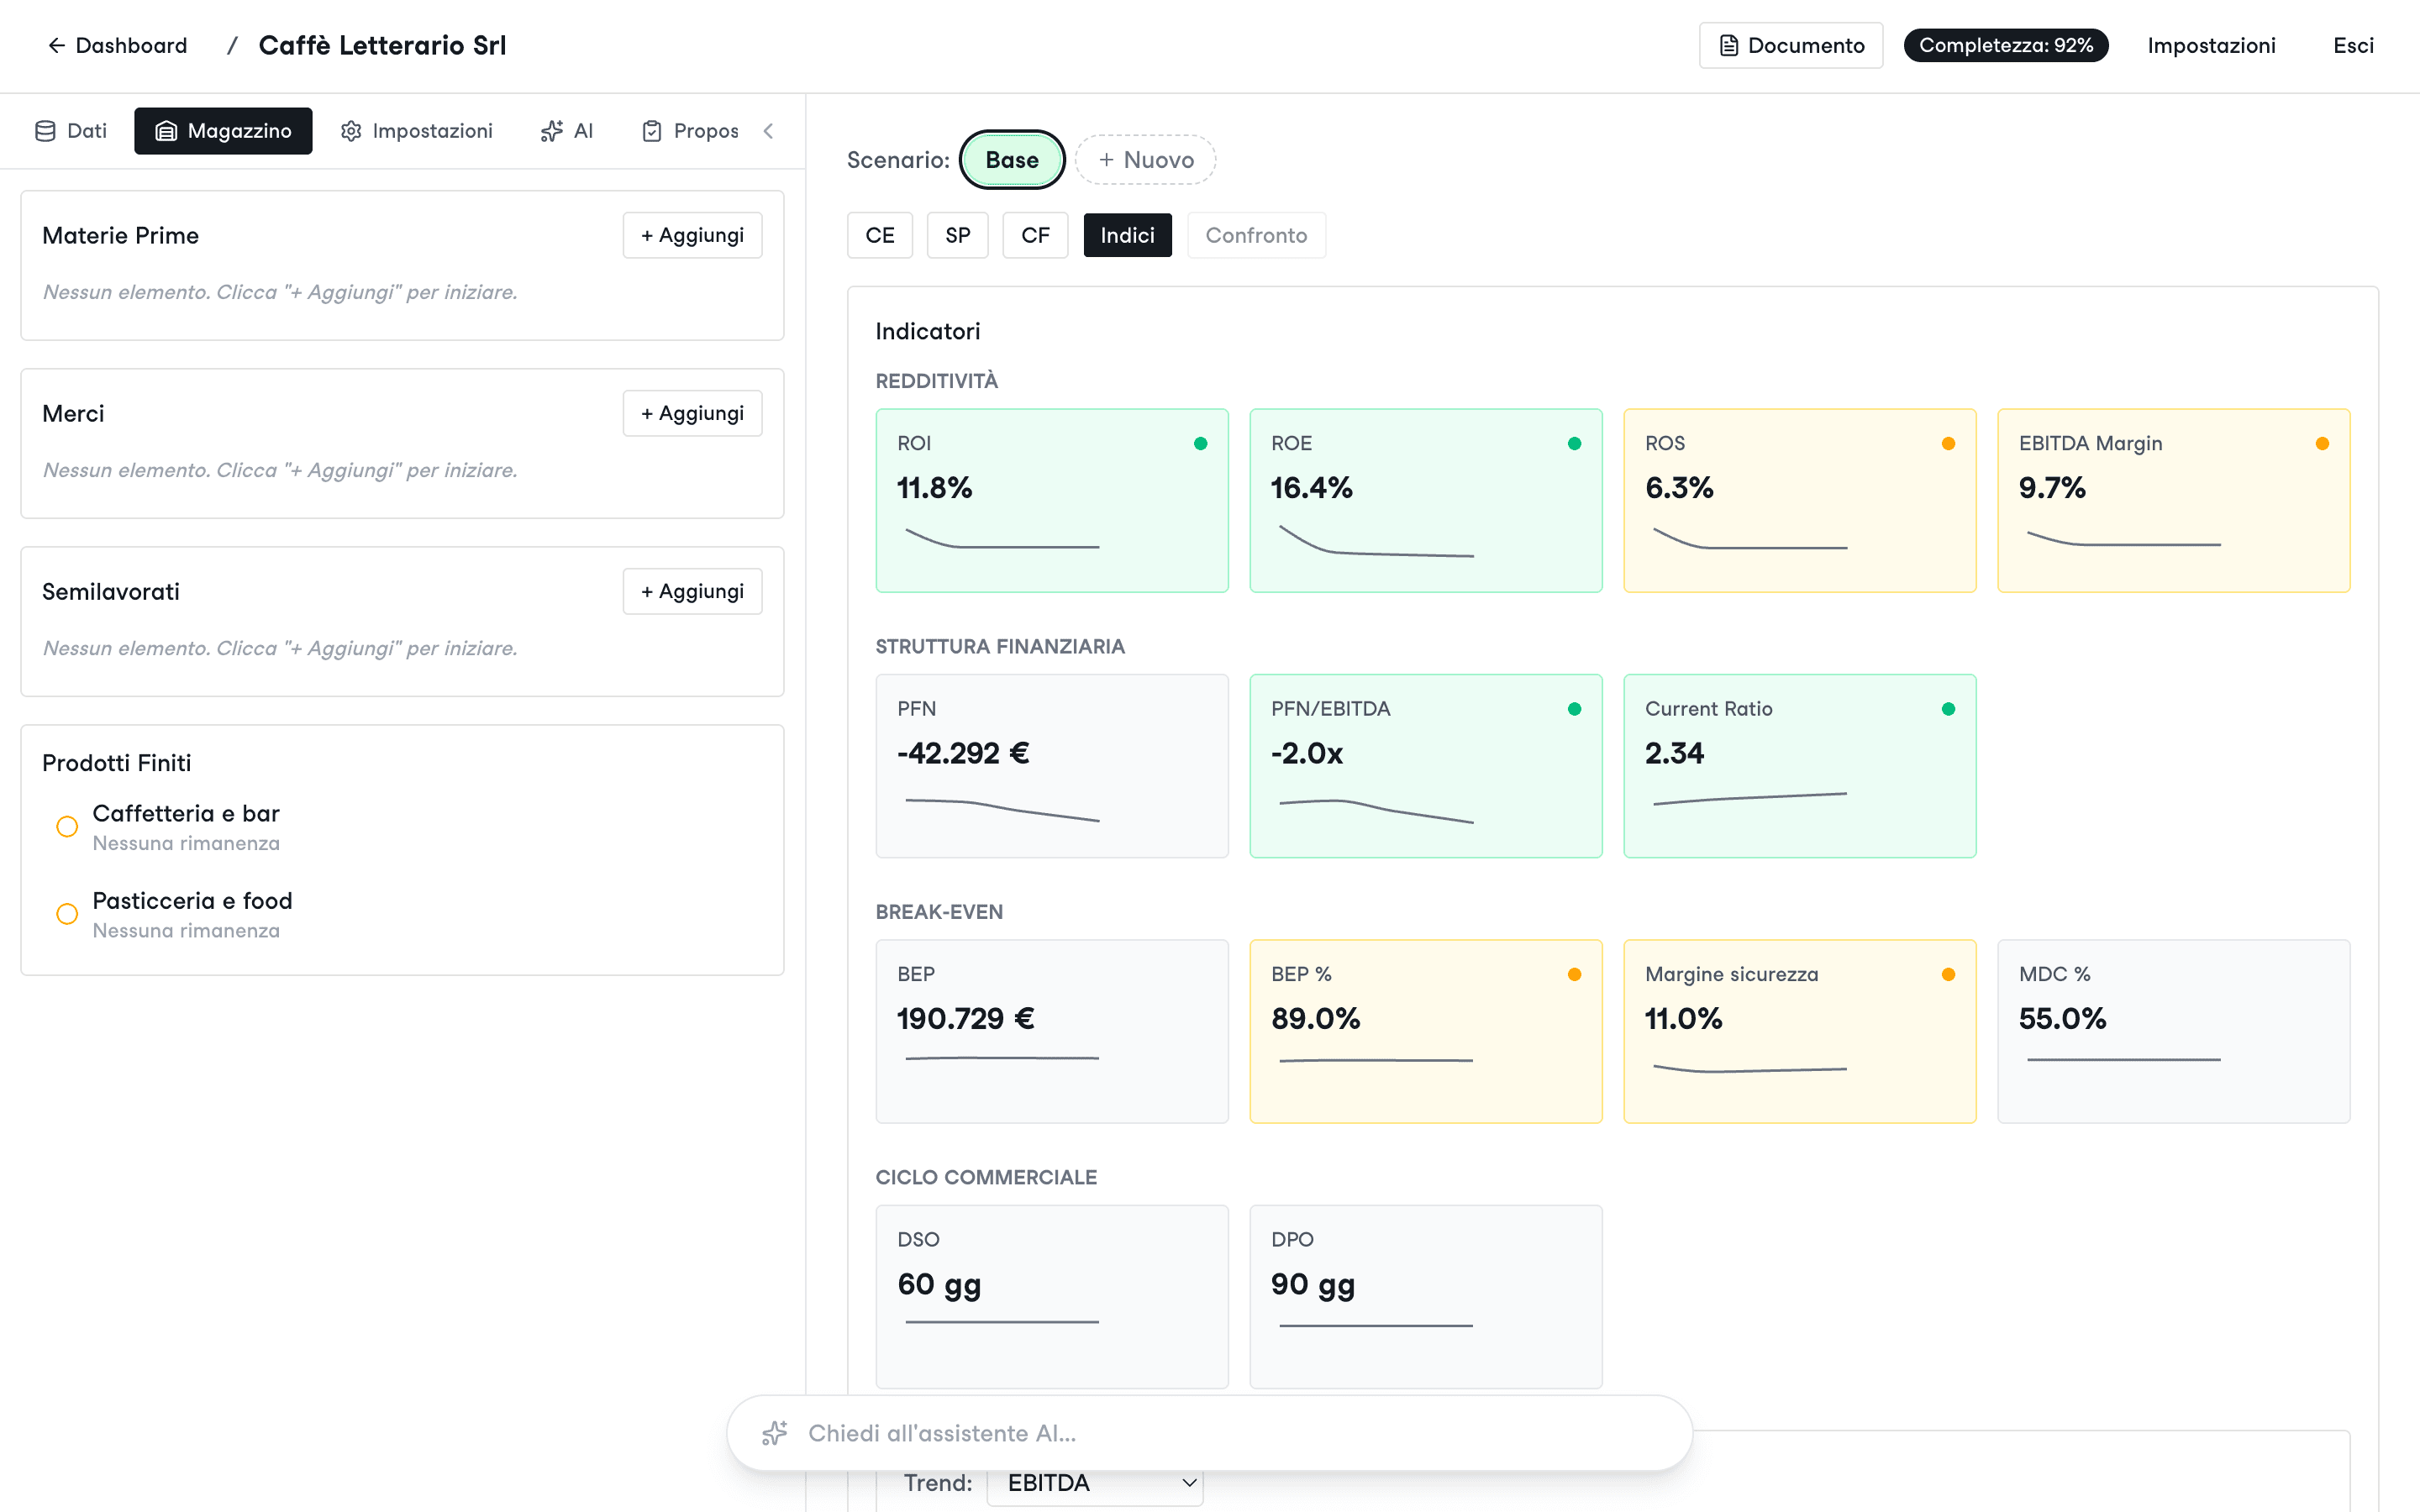Select the Base scenario

click(1012, 160)
